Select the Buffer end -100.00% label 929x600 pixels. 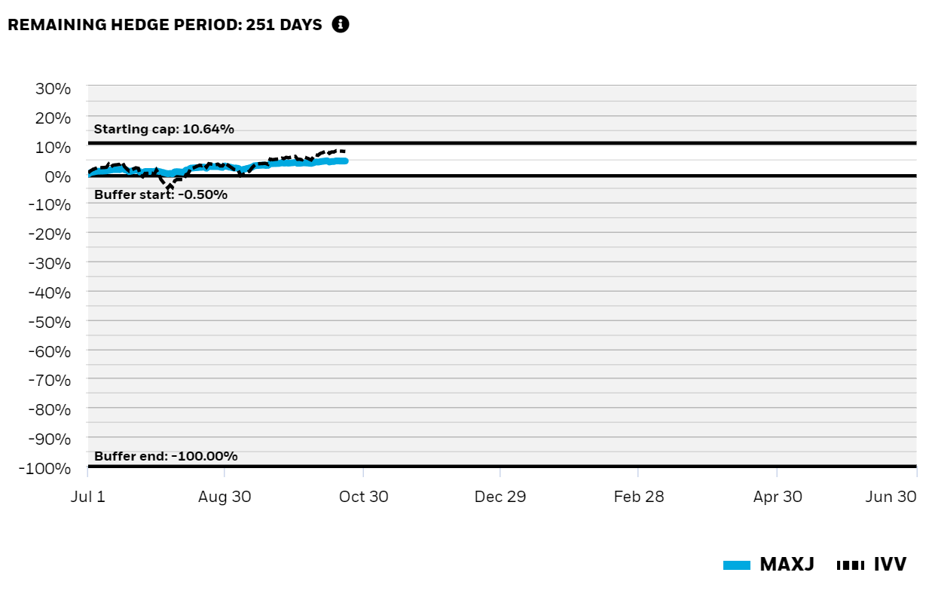pyautogui.click(x=166, y=456)
